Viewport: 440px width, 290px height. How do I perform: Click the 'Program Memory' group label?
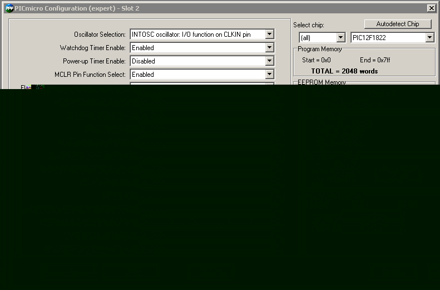coord(320,49)
